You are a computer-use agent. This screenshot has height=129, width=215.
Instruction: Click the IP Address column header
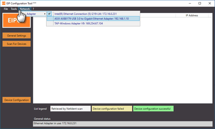tap(192, 15)
